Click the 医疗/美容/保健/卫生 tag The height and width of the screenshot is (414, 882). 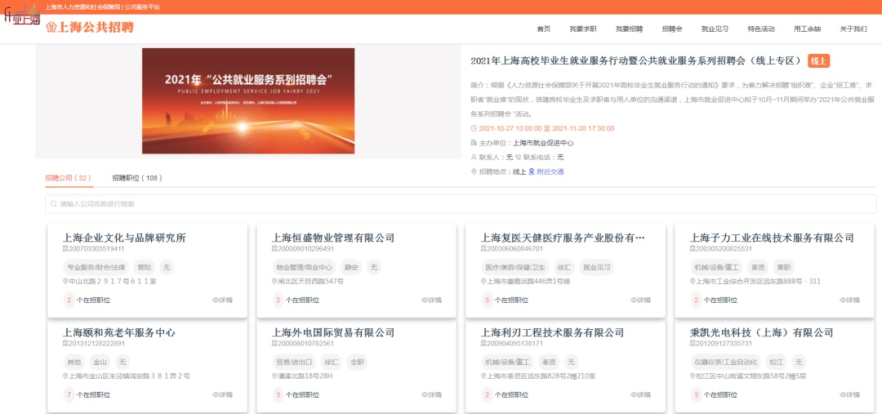(x=514, y=267)
